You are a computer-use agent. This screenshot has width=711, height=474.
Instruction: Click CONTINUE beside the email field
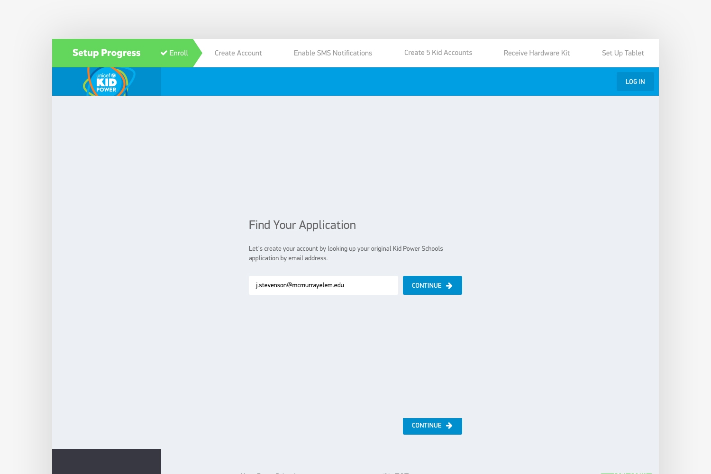(432, 285)
